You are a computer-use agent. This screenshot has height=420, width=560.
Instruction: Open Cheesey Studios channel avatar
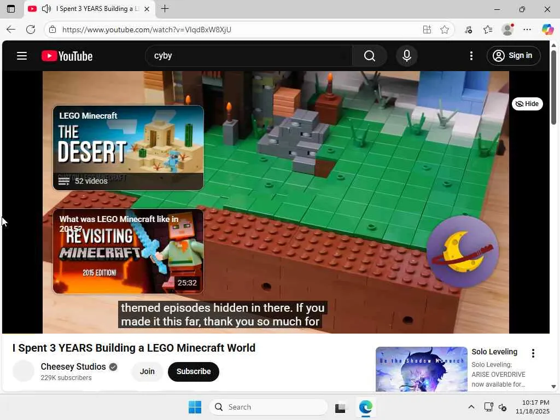[24, 371]
